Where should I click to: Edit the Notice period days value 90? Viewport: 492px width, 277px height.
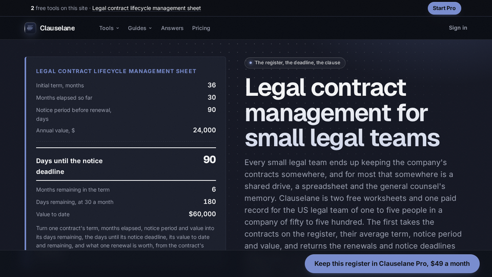tap(212, 110)
